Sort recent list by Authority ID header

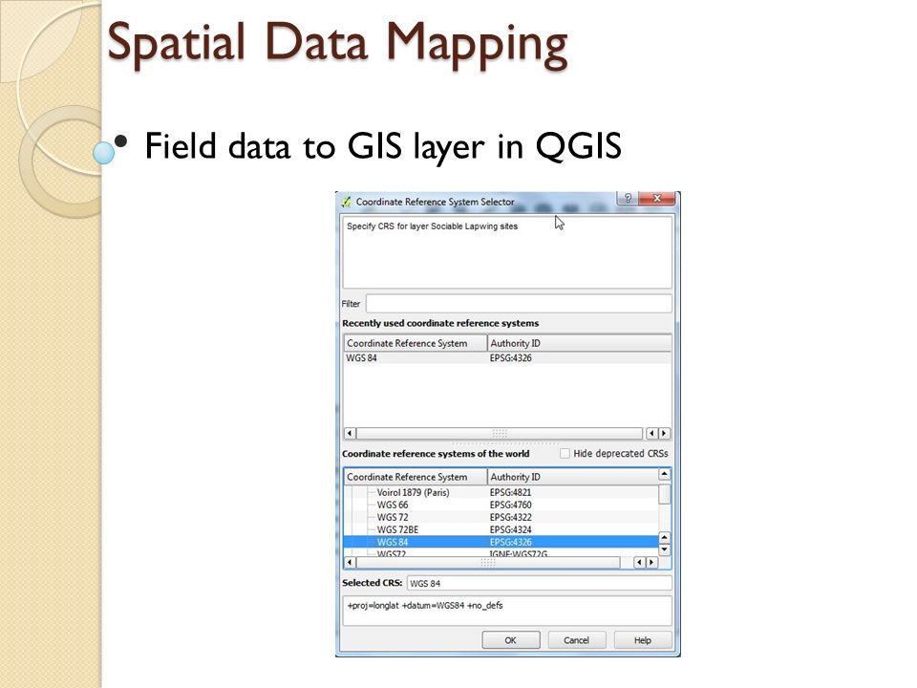(579, 343)
